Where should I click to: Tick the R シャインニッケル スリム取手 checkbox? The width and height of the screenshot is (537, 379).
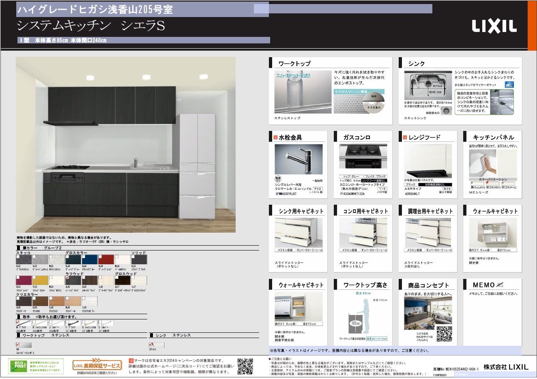(x=34, y=322)
